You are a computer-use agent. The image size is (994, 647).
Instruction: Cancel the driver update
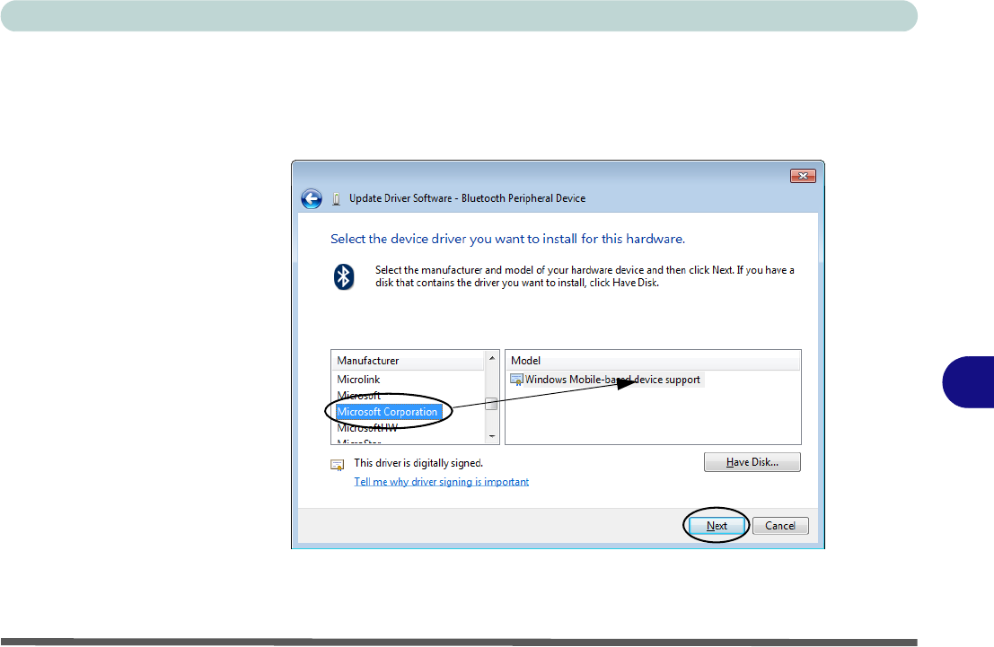(780, 526)
